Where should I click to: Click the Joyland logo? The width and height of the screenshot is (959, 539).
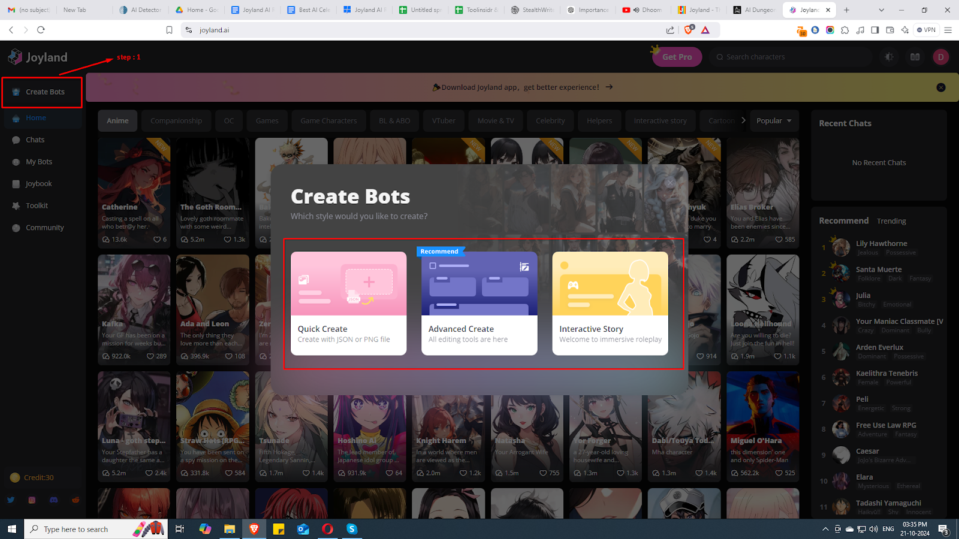[37, 57]
